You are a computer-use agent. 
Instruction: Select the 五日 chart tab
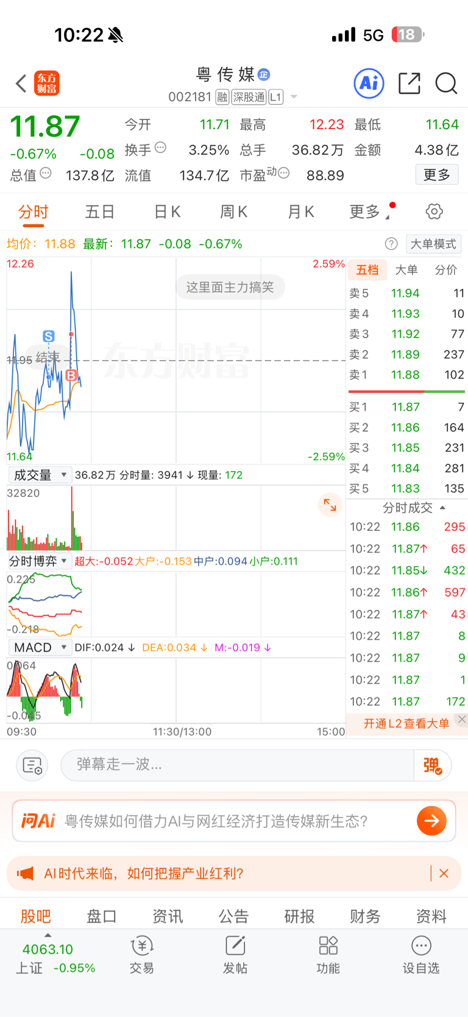click(100, 211)
